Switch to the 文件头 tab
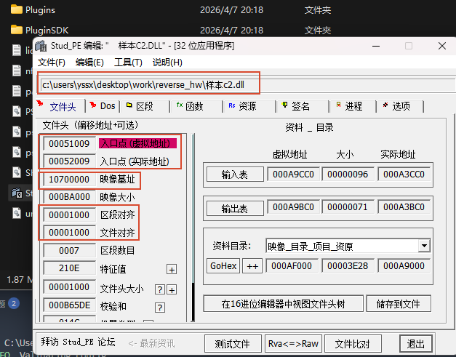Screen dimensions: 456x357 60,106
